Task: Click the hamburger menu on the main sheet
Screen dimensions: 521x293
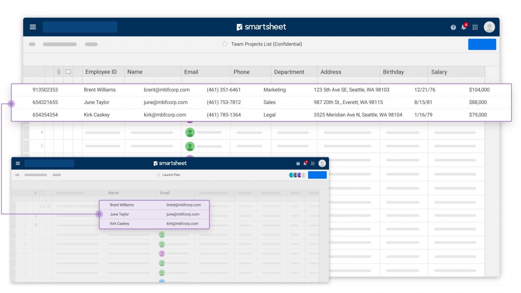Action: point(33,27)
